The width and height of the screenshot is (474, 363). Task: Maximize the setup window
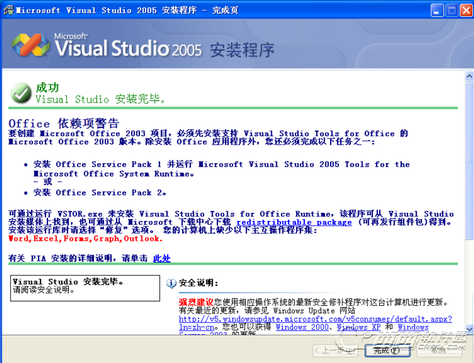click(451, 10)
